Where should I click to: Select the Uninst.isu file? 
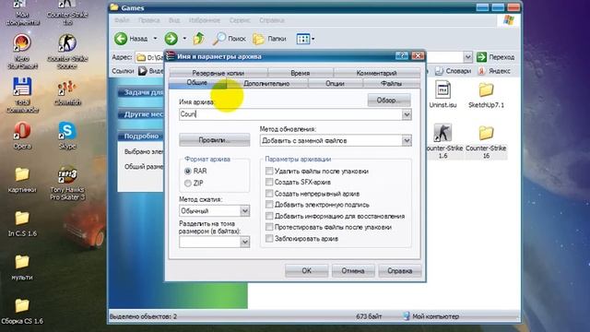[442, 94]
